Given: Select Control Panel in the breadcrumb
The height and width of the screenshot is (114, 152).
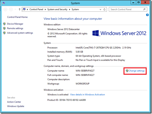Looking at the screenshot, I should (36, 9).
